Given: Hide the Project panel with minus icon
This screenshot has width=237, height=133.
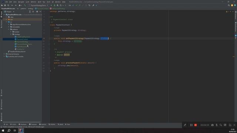Looking at the screenshot, I should pyautogui.click(x=40, y=11).
